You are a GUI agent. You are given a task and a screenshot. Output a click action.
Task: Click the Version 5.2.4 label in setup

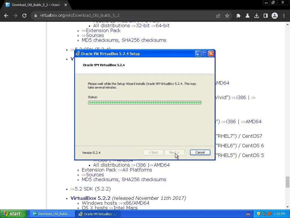91,153
